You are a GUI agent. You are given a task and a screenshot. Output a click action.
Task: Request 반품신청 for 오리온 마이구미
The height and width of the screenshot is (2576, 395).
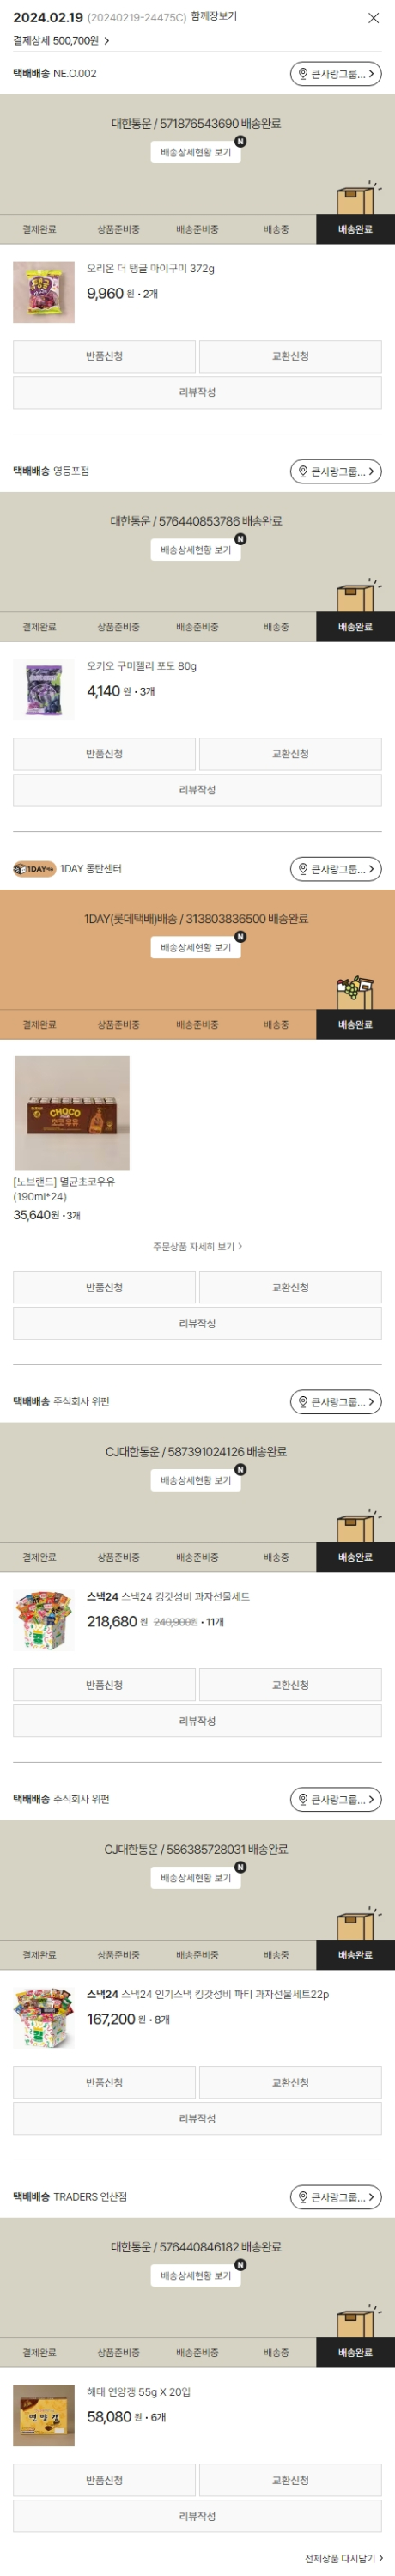[x=104, y=356]
